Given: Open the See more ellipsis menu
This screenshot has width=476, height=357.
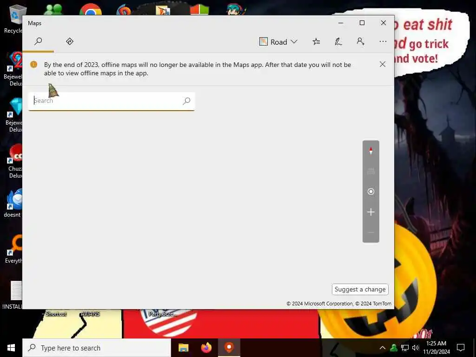Looking at the screenshot, I should pos(383,41).
